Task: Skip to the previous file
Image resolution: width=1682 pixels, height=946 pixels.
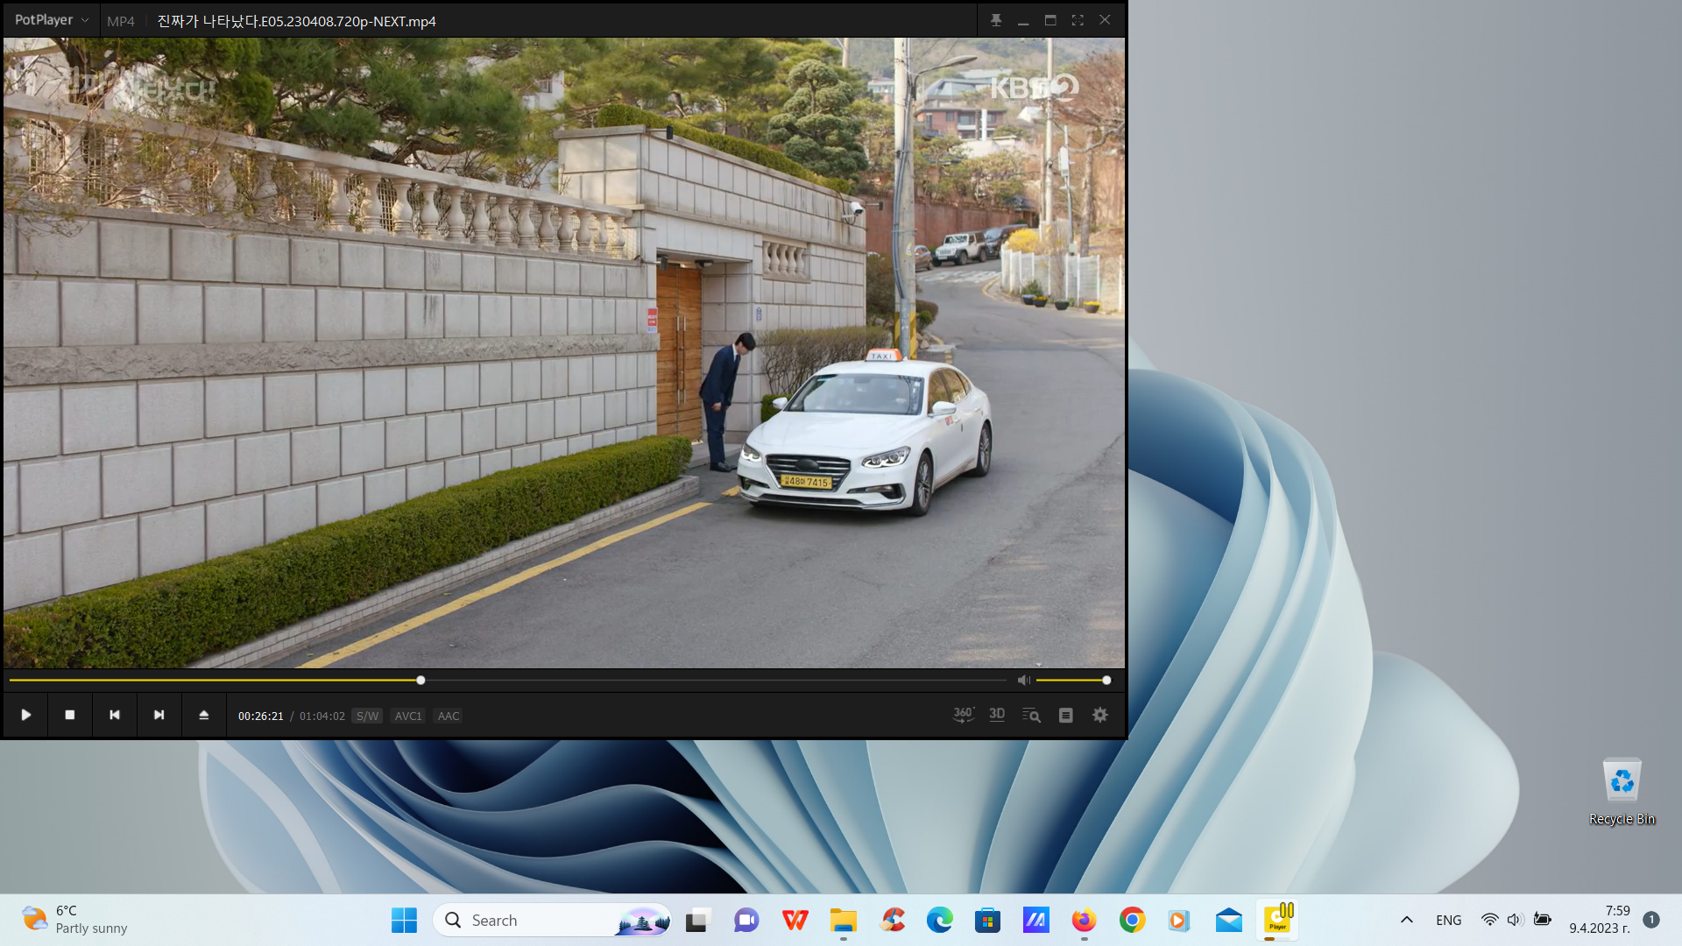Action: [x=115, y=715]
